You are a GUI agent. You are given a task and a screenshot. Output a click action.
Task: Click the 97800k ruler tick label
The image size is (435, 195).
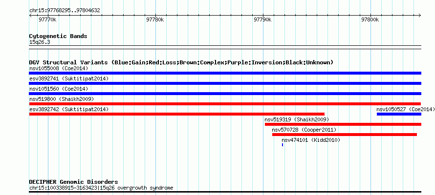(x=370, y=19)
